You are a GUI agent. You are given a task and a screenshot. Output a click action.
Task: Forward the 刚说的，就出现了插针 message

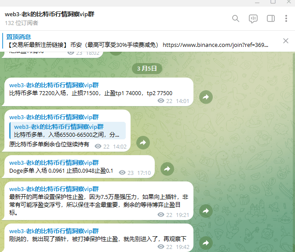[206, 243]
